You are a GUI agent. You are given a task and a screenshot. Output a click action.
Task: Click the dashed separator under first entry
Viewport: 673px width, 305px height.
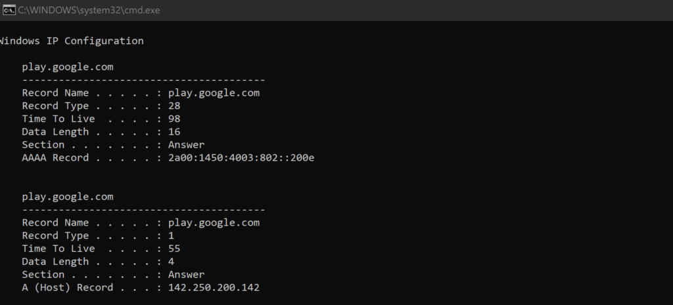144,80
